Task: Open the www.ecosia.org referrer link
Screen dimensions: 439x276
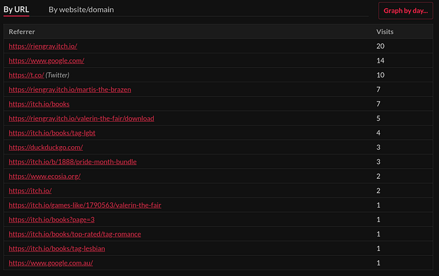Action: 45,176
